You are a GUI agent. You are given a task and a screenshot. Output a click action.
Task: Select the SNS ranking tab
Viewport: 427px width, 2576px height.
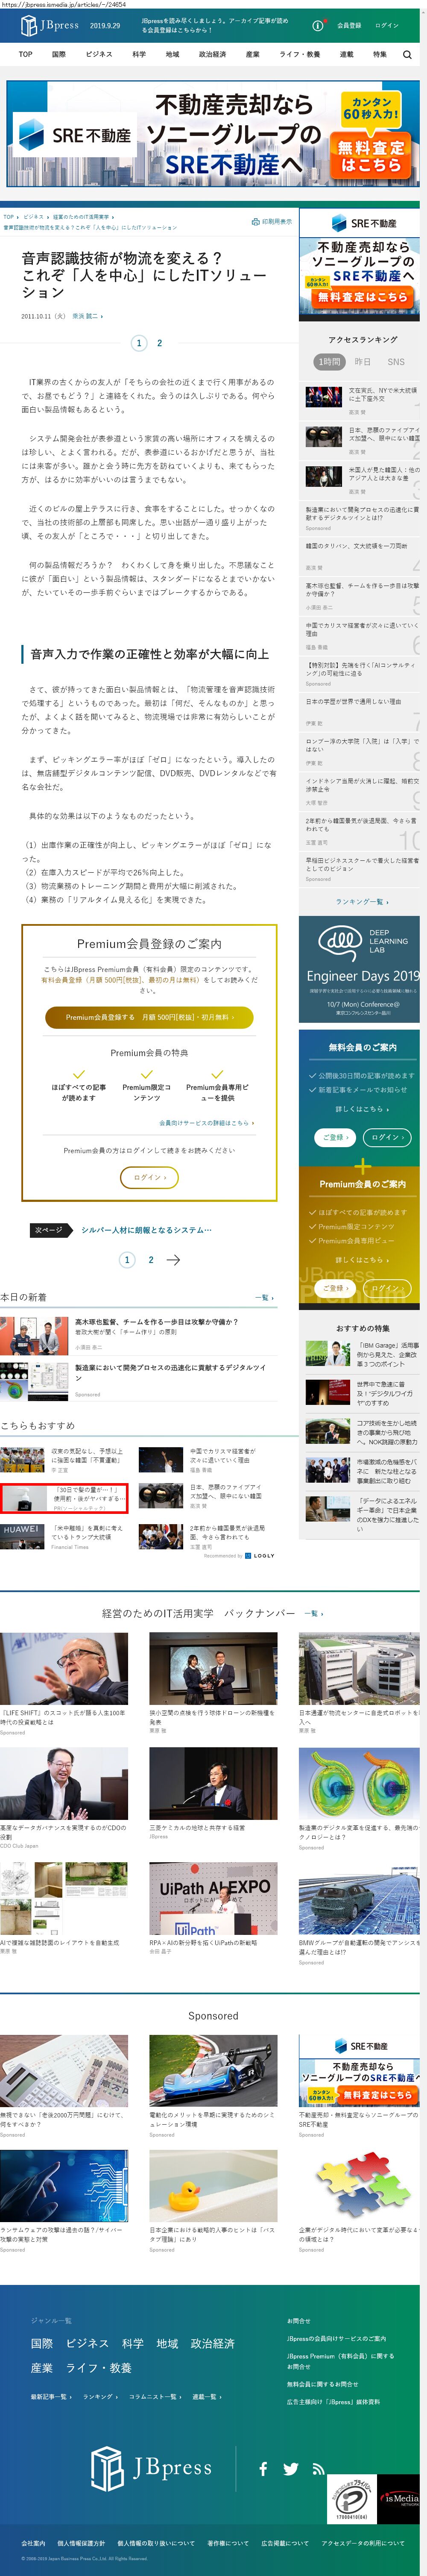(x=396, y=362)
